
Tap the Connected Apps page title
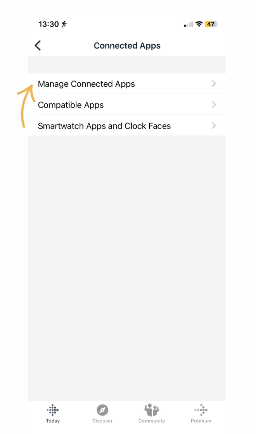(x=127, y=46)
